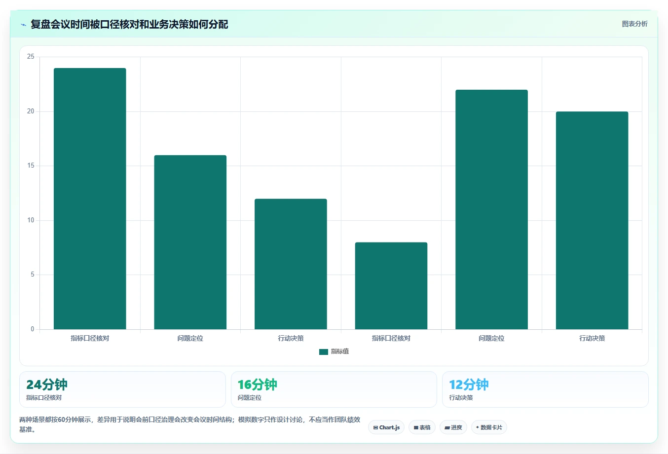Click the bar valued 16
668x454 pixels.
coord(190,242)
